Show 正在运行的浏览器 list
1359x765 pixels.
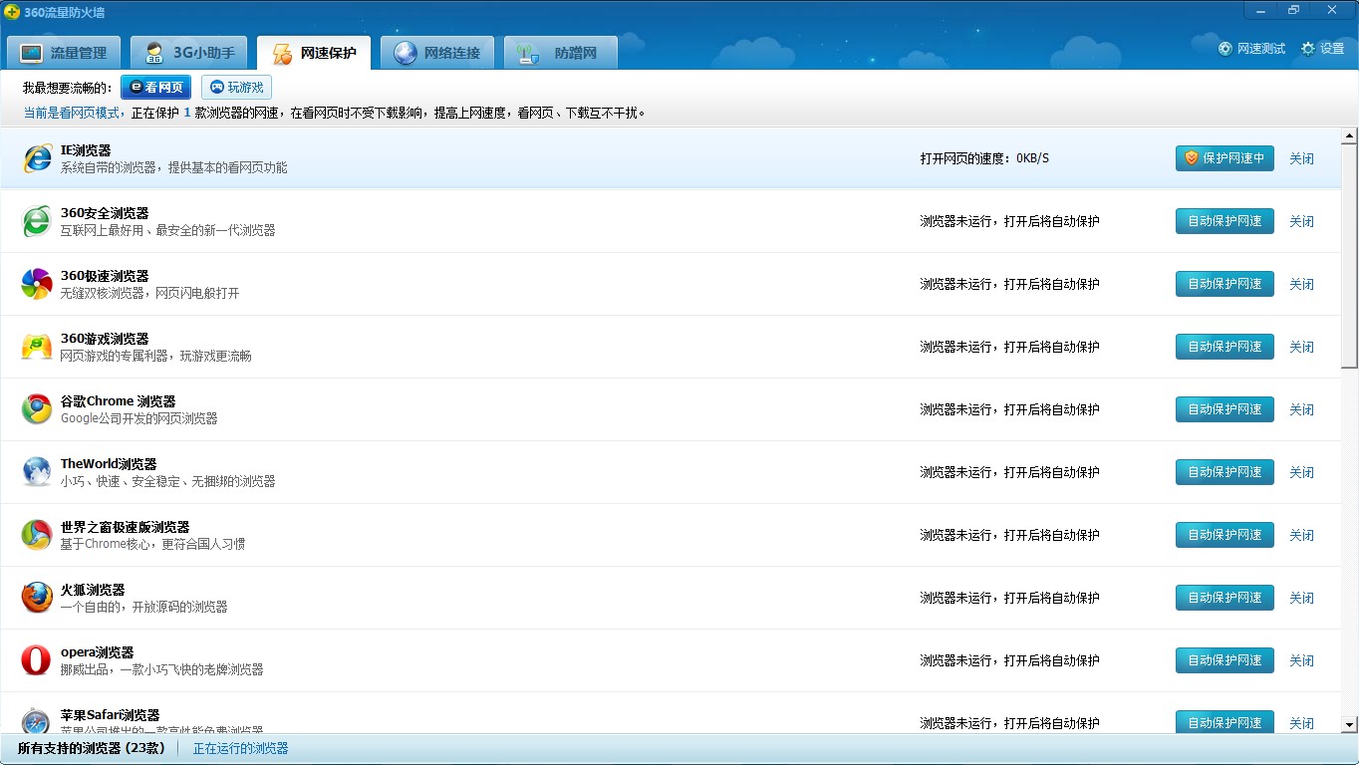(240, 748)
